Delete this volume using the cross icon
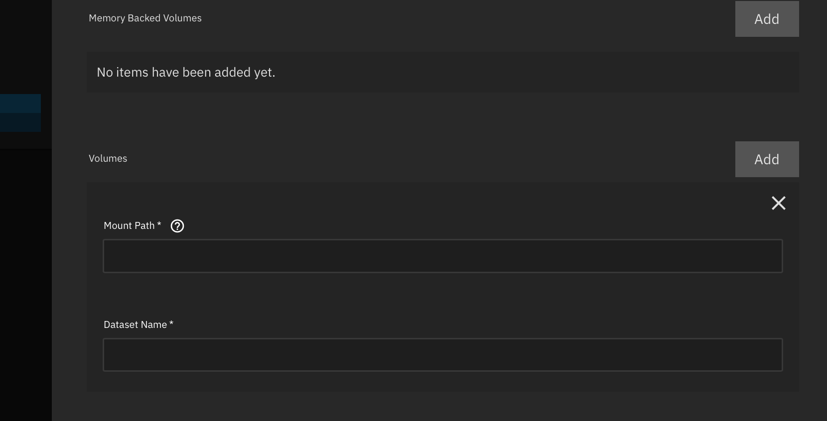This screenshot has height=421, width=827. tap(779, 203)
